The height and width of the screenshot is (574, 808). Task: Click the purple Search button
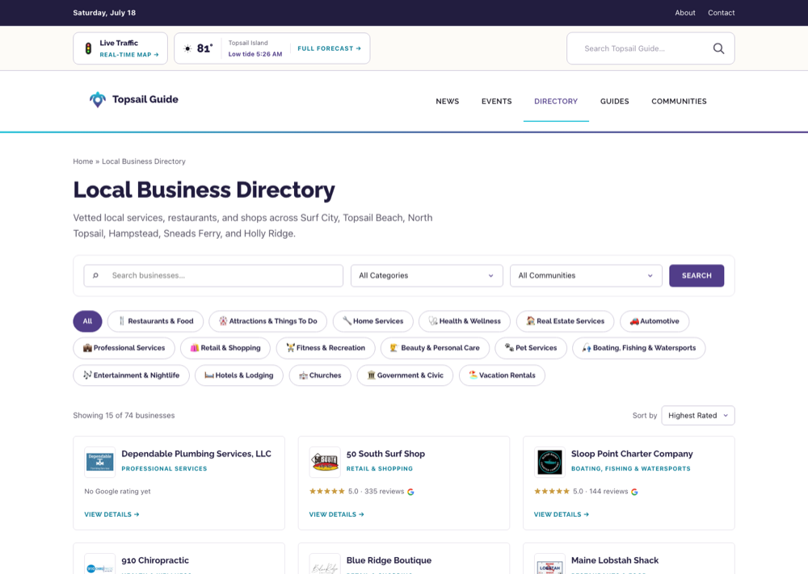click(x=696, y=275)
